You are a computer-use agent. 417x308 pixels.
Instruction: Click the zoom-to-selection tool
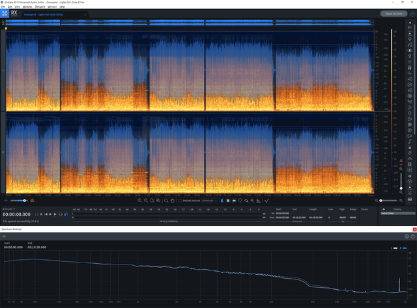[152, 201]
